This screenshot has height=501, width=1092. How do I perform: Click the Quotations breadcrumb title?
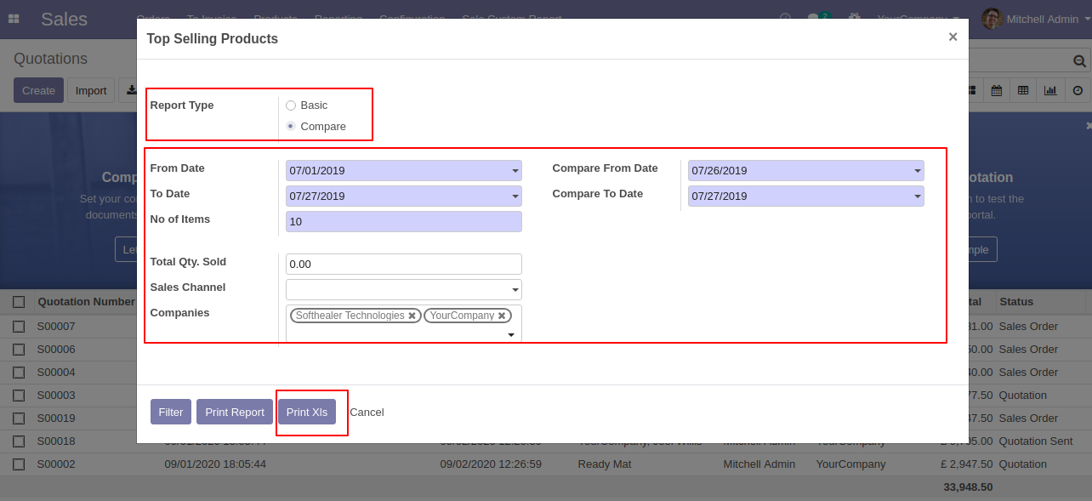click(x=50, y=59)
